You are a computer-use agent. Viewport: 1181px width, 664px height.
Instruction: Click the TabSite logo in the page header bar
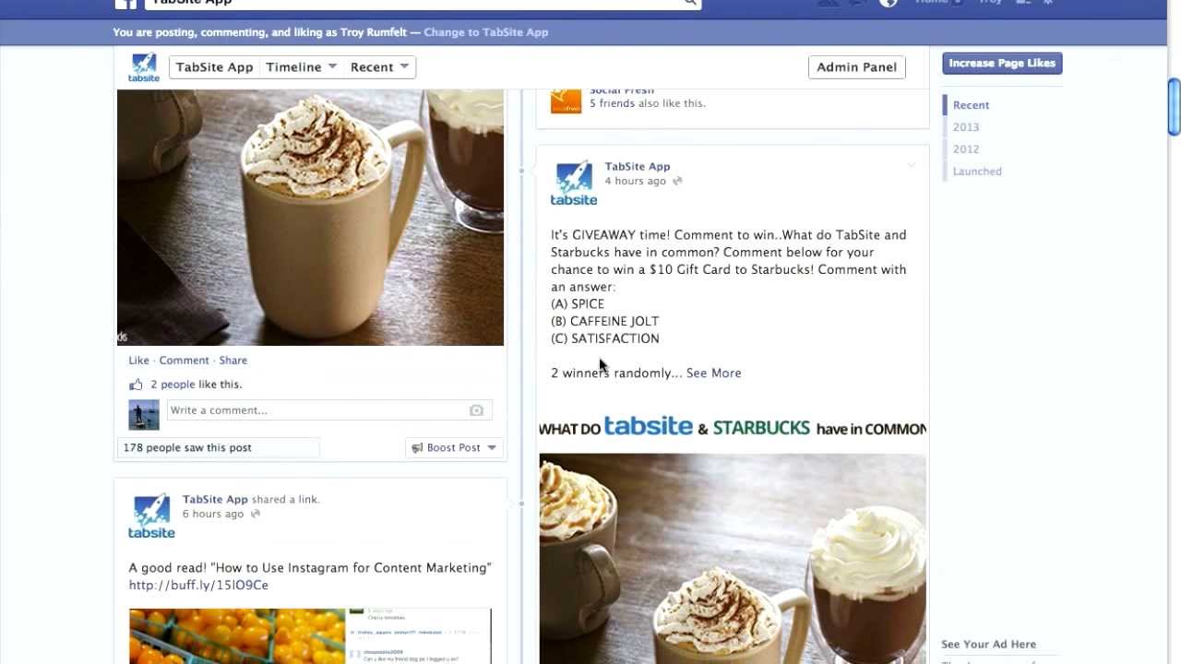coord(144,67)
